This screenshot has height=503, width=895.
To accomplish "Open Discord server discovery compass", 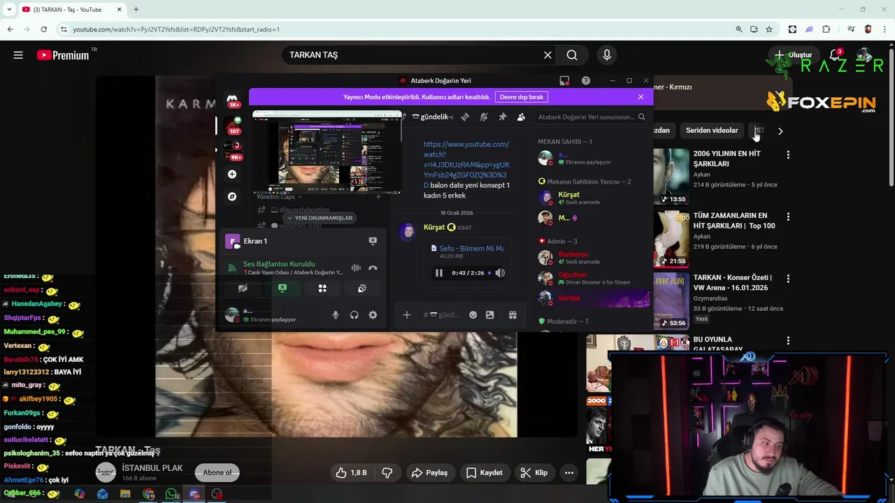I will click(232, 196).
